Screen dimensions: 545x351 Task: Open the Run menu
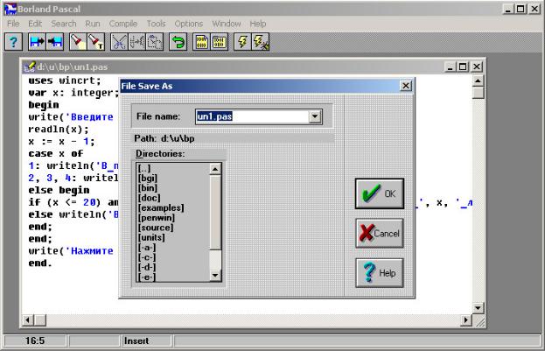pos(93,24)
